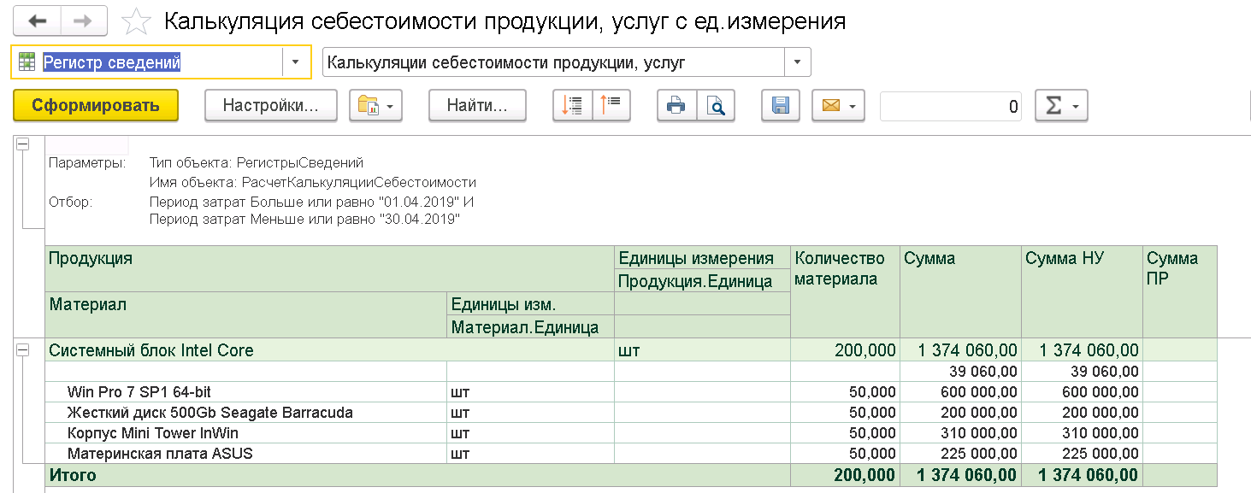
Task: Open send by email envelope dropdown
Action: click(839, 106)
